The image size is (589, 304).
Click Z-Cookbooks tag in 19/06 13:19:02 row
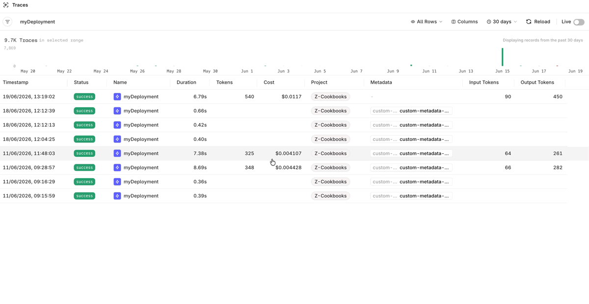330,97
